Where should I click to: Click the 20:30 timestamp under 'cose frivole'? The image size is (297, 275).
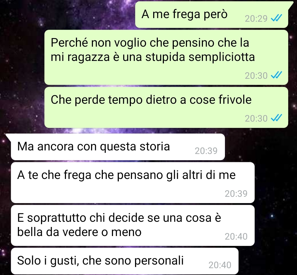coord(256,119)
